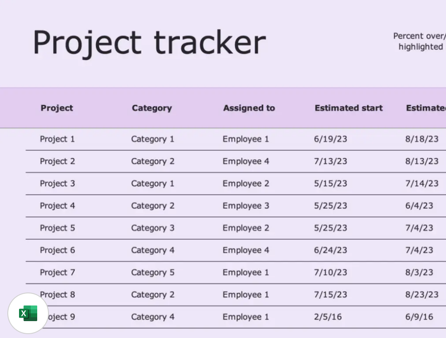Click the 2/5/16 start date cell
The width and height of the screenshot is (446, 338).
pos(327,317)
